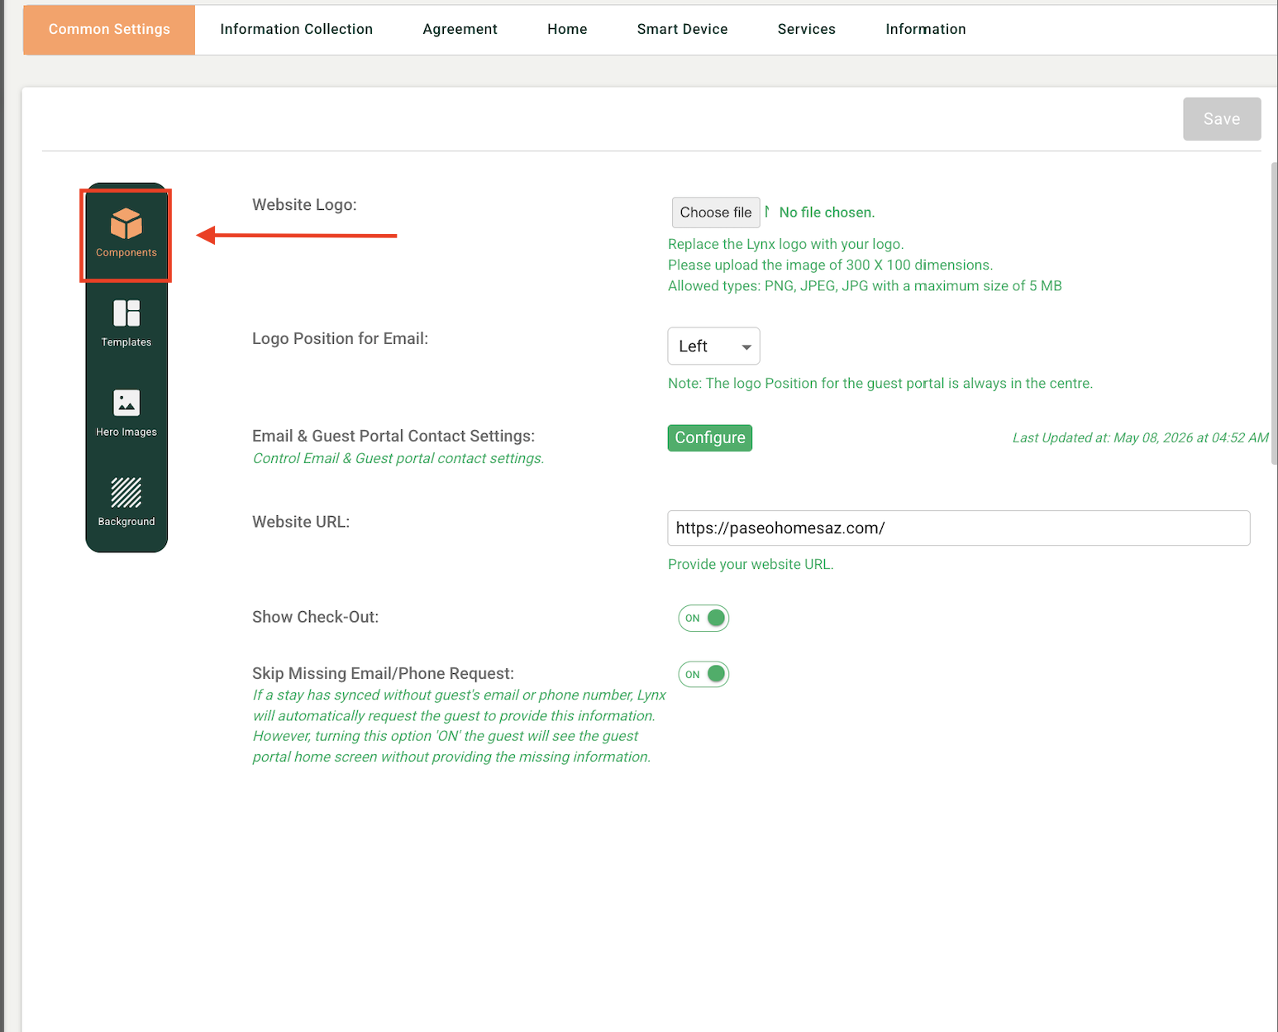Screen dimensions: 1278x1032
Task: Switch to the Information Collection tab
Action: (296, 30)
